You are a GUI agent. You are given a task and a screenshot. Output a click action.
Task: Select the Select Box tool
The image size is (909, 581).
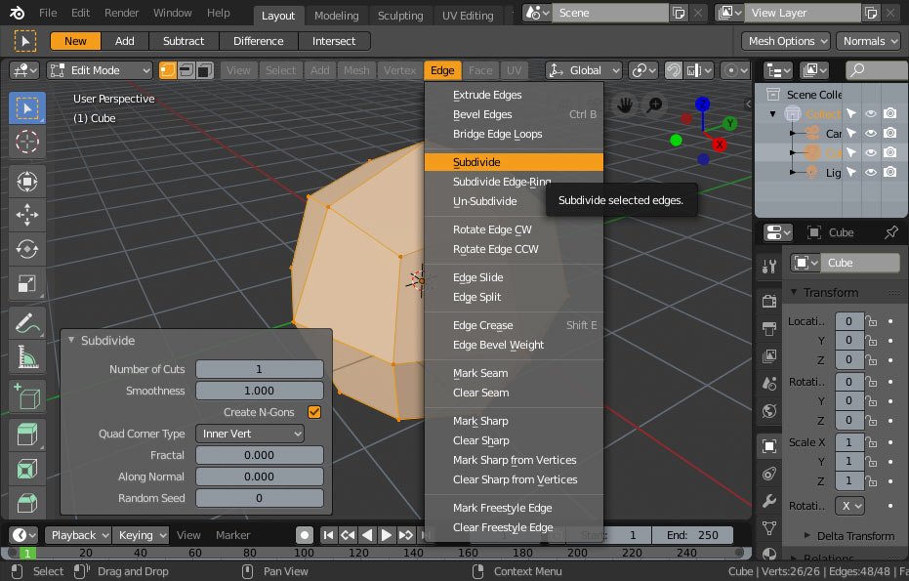pos(26,107)
